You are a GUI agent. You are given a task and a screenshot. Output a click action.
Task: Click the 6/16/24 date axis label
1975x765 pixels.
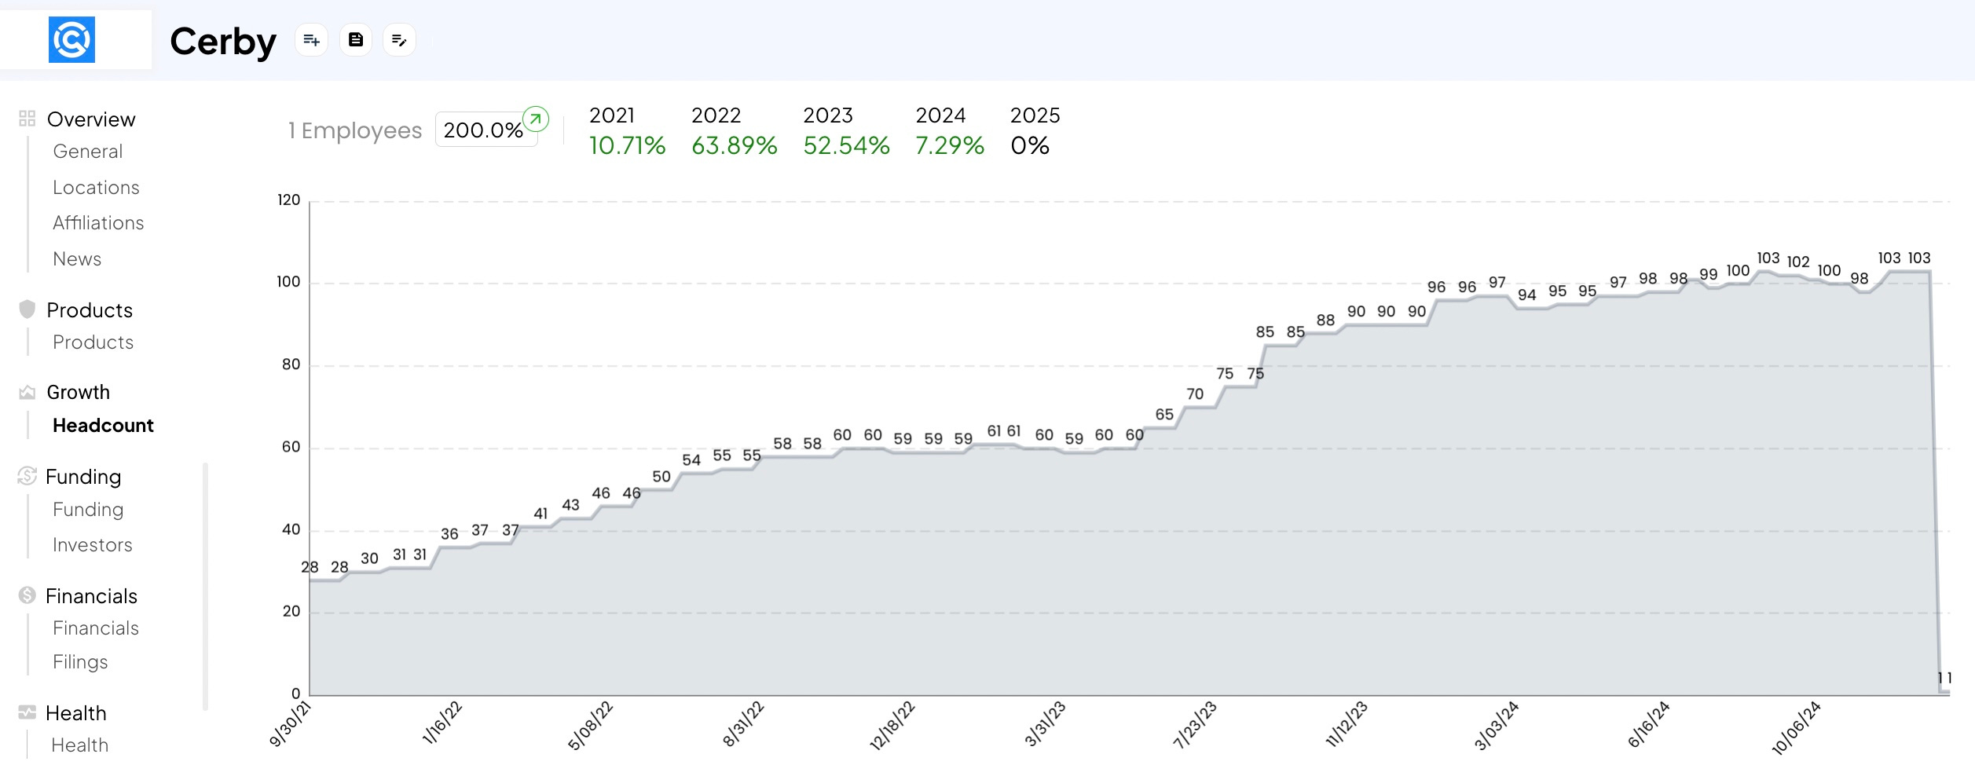click(x=1649, y=724)
